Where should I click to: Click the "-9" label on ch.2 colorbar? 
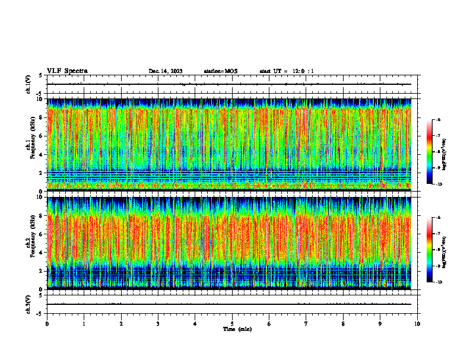coord(438,266)
